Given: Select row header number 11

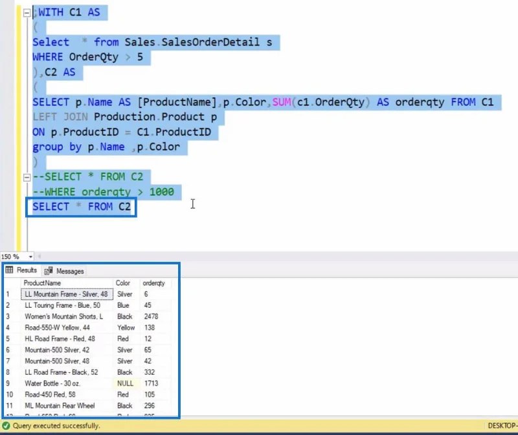Looking at the screenshot, I should coord(12,406).
